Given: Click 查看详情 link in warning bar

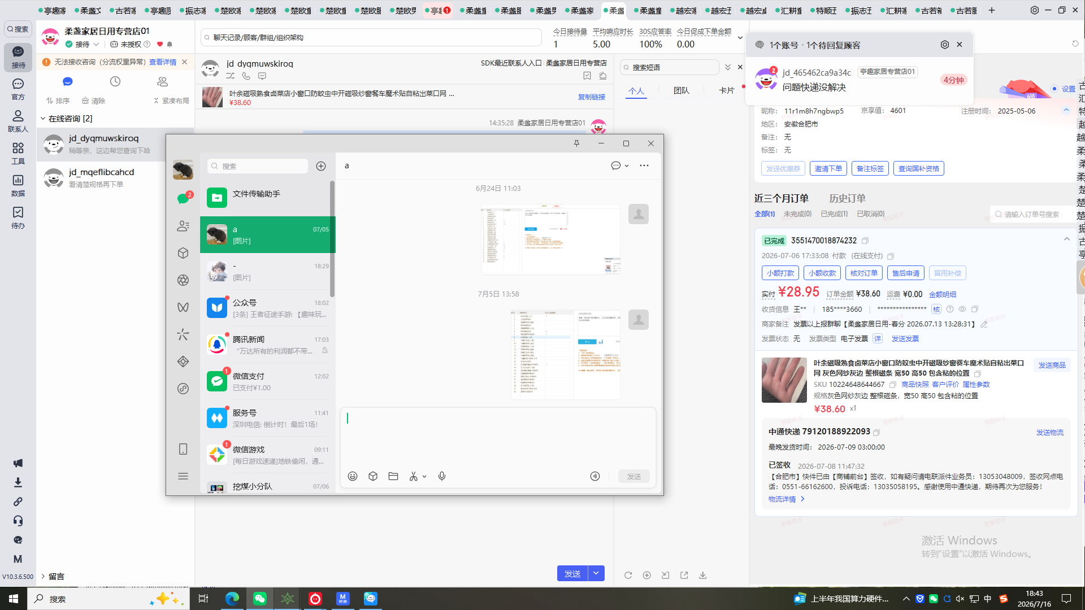Looking at the screenshot, I should (x=163, y=62).
